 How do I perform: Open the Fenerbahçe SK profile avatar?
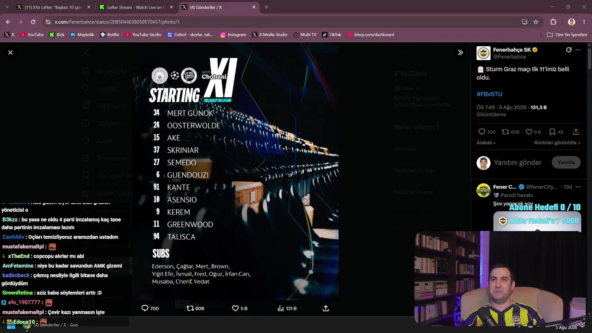tap(483, 53)
